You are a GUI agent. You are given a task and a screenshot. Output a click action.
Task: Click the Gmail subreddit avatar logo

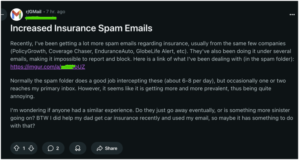pos(17,15)
